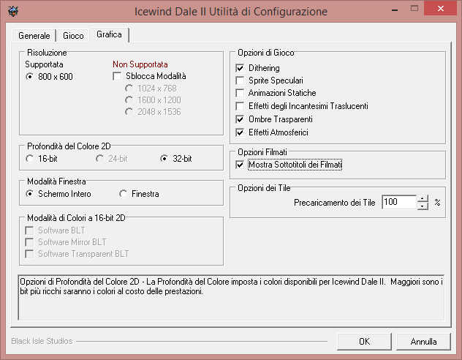The width and height of the screenshot is (462, 360).
Task: Select the Grafica tab
Action: [109, 34]
